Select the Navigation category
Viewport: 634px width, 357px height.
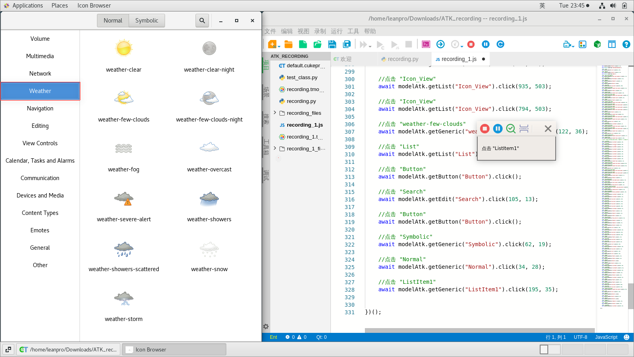coord(40,108)
